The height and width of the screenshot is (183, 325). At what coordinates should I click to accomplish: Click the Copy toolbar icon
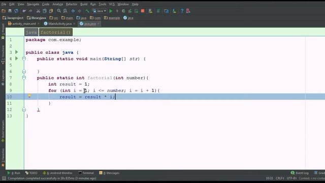[45, 11]
